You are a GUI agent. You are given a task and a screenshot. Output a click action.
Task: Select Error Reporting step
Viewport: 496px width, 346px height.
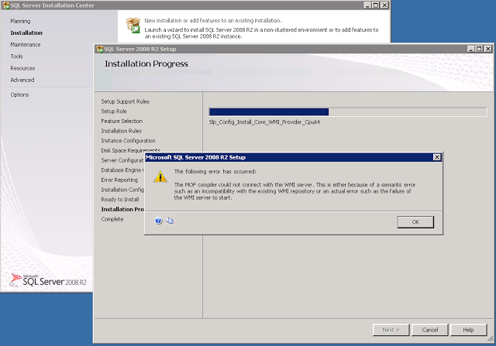pos(119,180)
